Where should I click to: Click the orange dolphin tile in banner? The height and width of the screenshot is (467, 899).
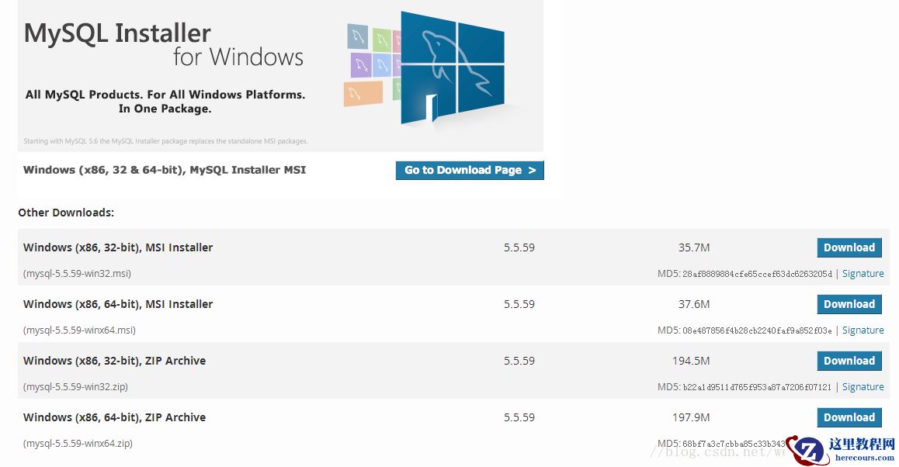pyautogui.click(x=363, y=94)
